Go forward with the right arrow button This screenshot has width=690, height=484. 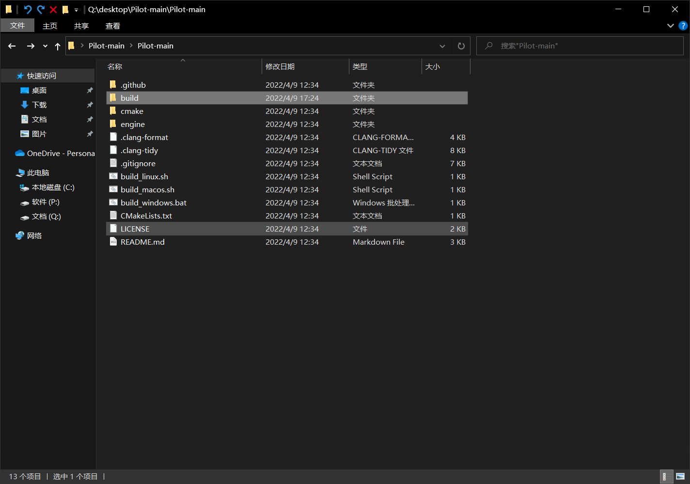tap(31, 46)
